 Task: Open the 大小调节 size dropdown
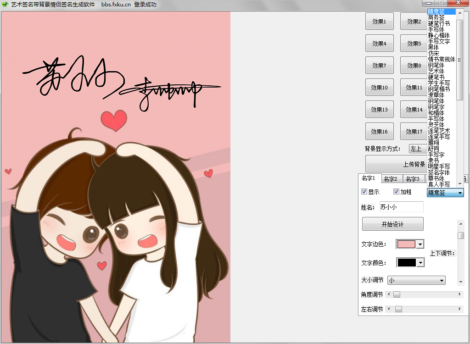[416, 280]
